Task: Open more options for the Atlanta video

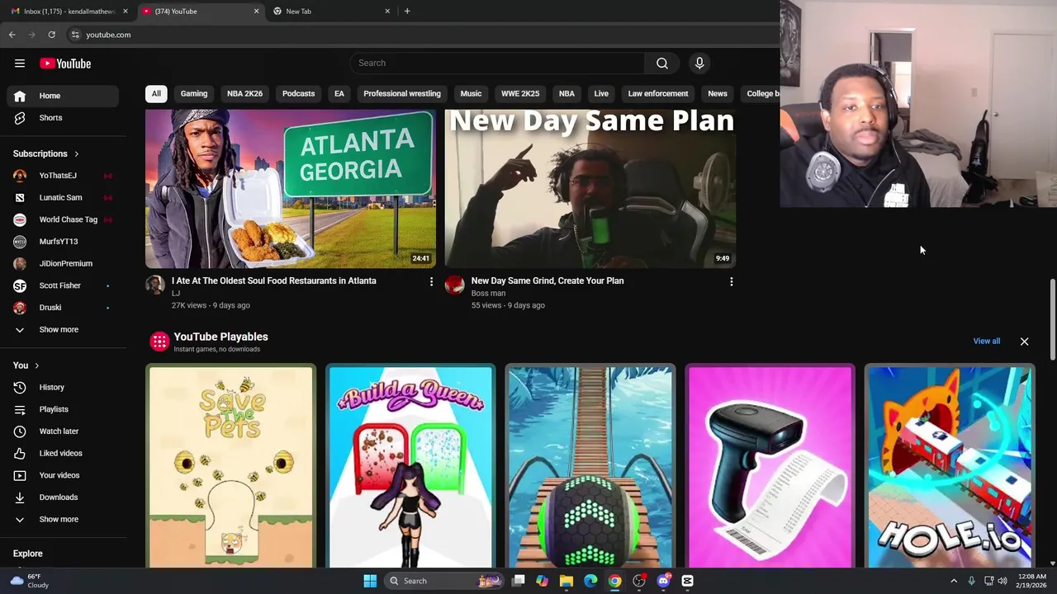Action: (431, 282)
